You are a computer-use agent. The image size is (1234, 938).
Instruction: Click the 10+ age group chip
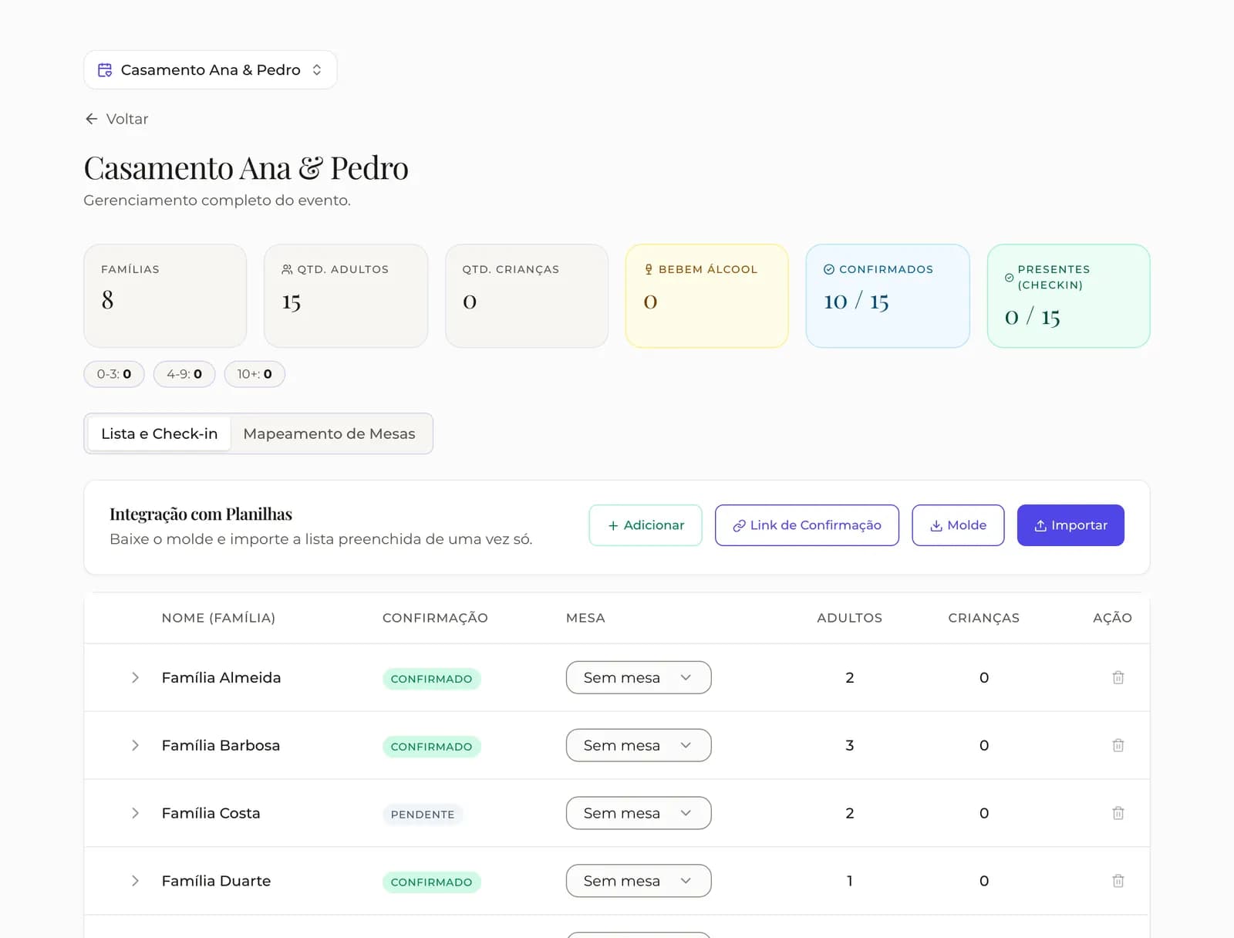coord(255,374)
